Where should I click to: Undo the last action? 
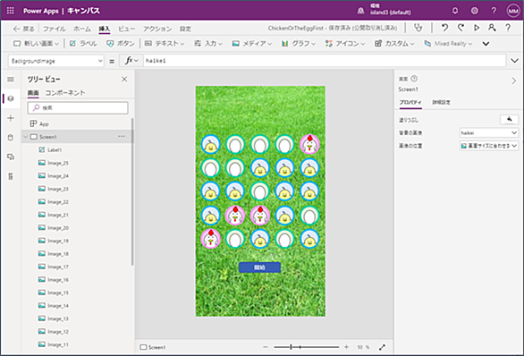(444, 28)
